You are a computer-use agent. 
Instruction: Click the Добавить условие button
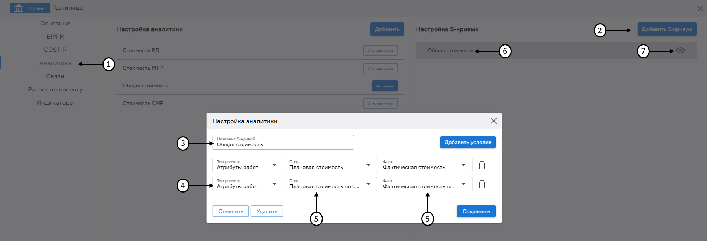click(x=467, y=142)
